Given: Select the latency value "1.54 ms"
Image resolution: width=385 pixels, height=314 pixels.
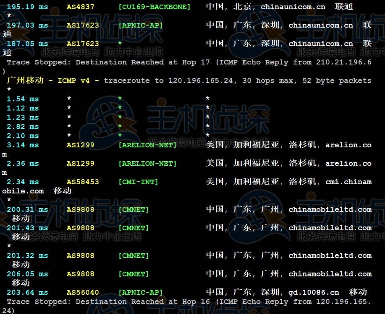Looking at the screenshot, I should point(23,99).
